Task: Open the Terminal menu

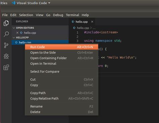Action: (x=72, y=15)
